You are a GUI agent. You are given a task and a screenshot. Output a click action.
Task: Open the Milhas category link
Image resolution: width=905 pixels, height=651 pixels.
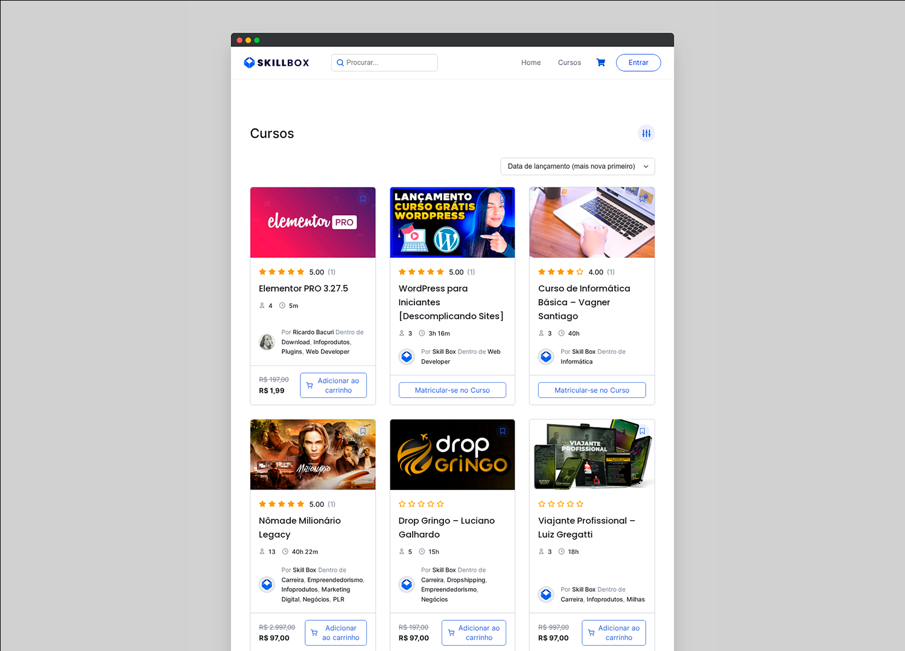636,600
